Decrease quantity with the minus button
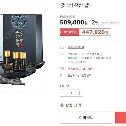This screenshot has height=126, width=126. click(64, 93)
